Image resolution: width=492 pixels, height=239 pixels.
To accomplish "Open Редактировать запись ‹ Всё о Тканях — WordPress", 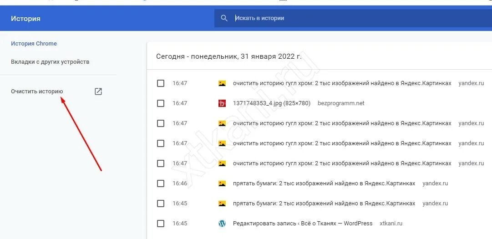I will (303, 224).
